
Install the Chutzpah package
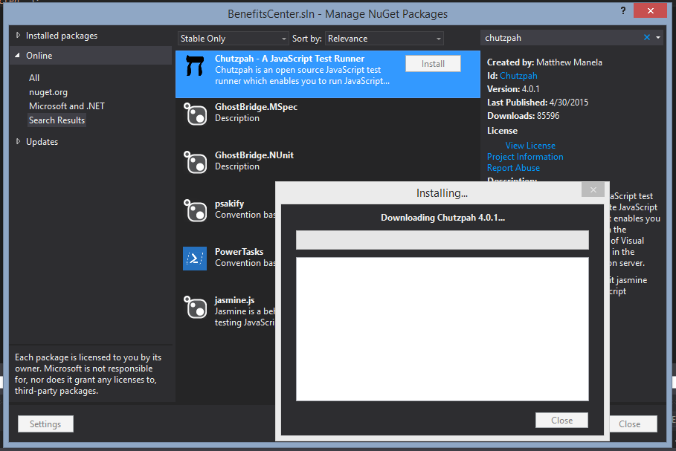[433, 64]
